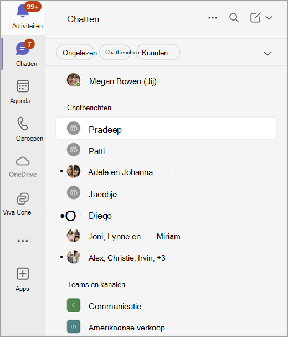Click Megan Bowen's profile picture

tap(74, 80)
